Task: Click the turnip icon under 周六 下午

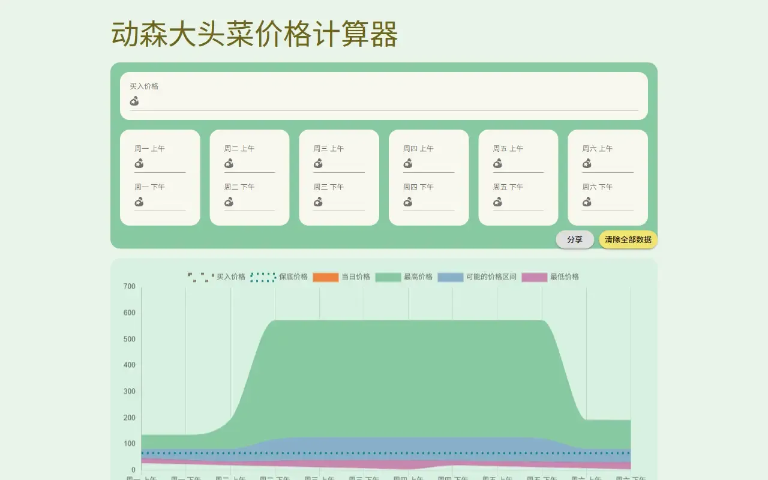Action: pos(587,202)
